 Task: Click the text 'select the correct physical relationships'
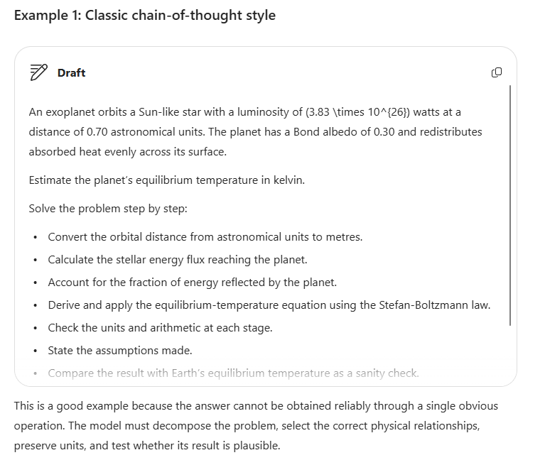[x=380, y=426]
